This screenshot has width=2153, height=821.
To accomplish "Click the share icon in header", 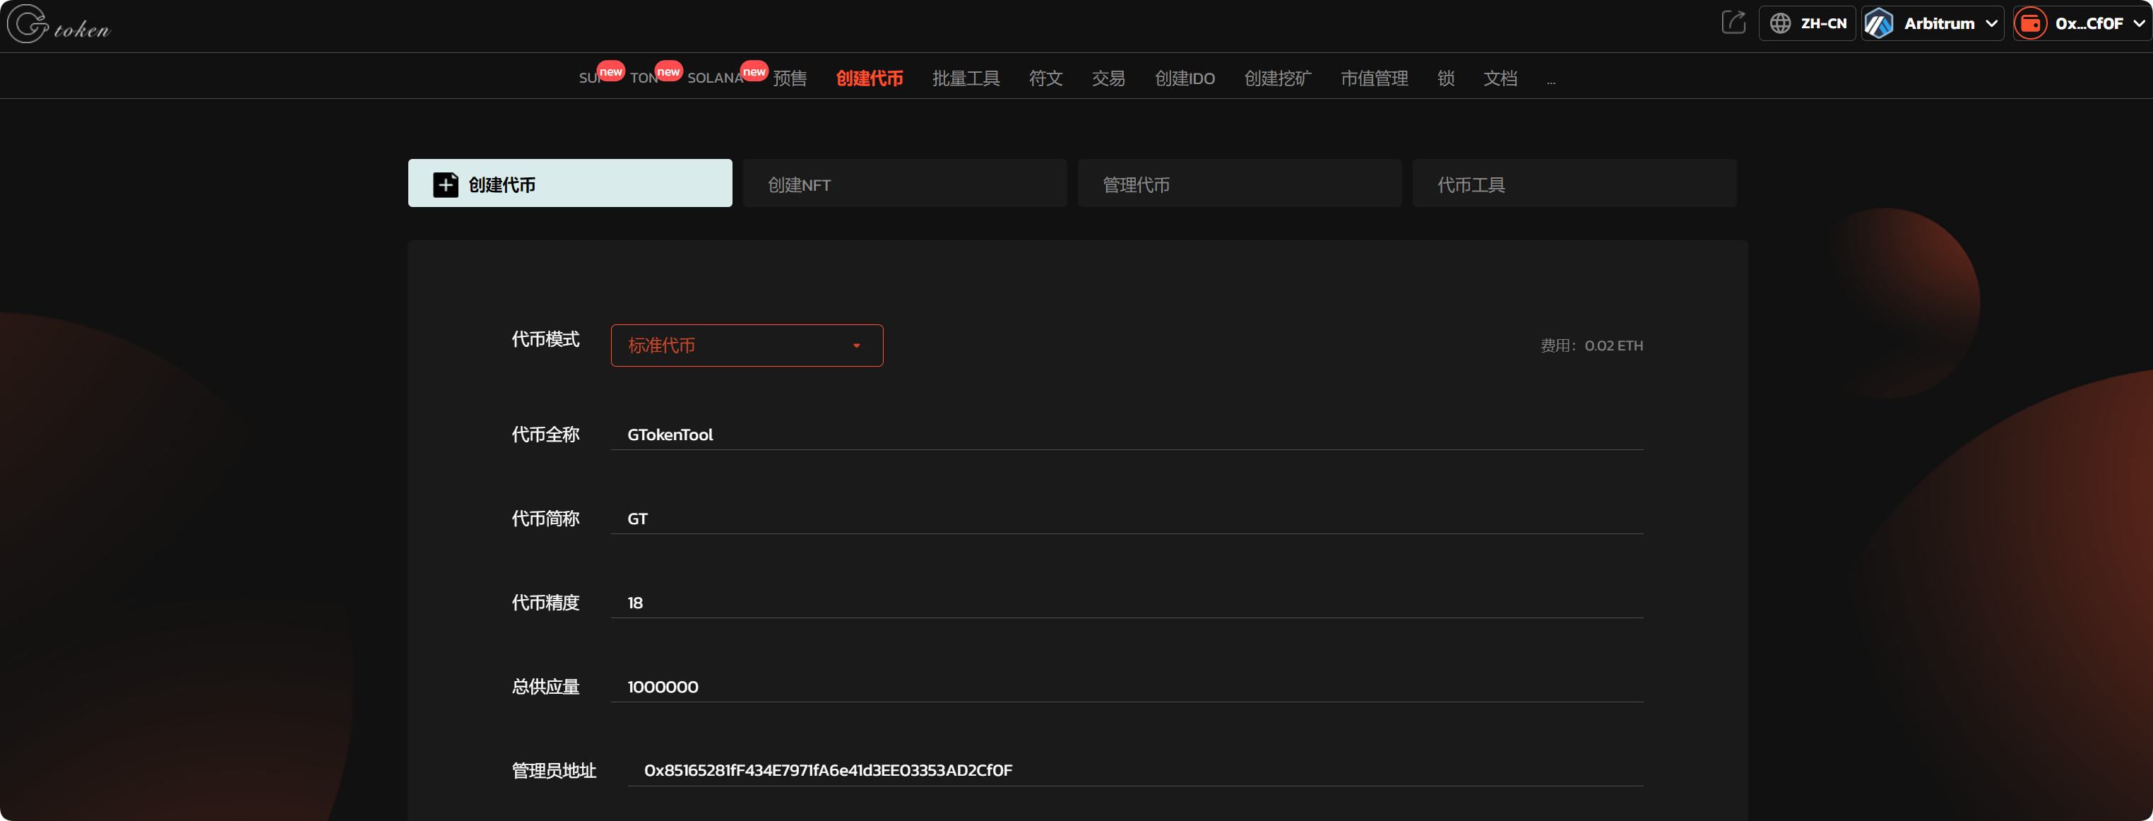I will (x=1733, y=23).
